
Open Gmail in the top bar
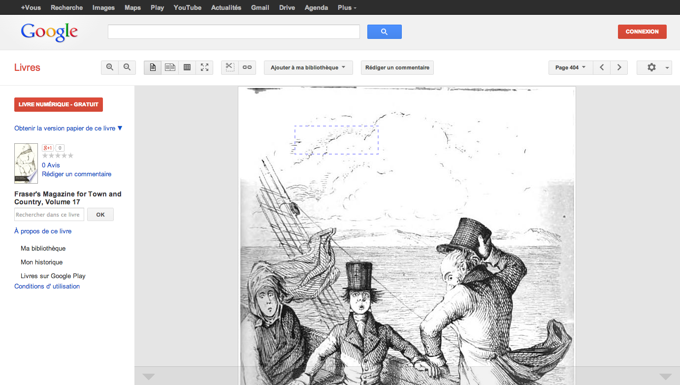(x=260, y=7)
